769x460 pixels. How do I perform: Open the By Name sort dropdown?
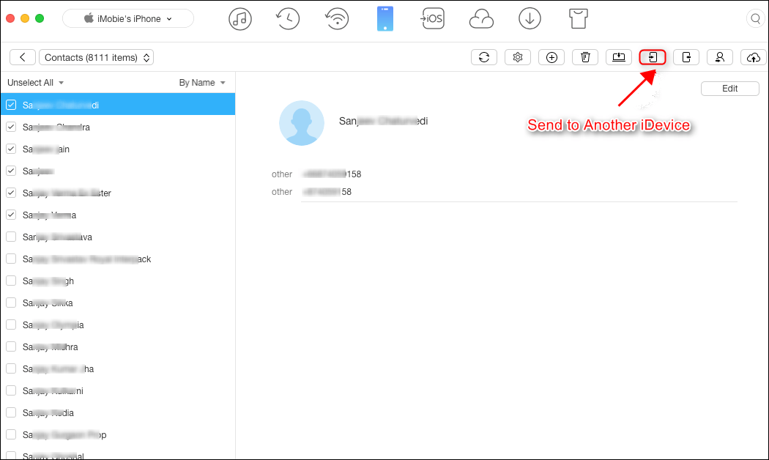point(201,83)
